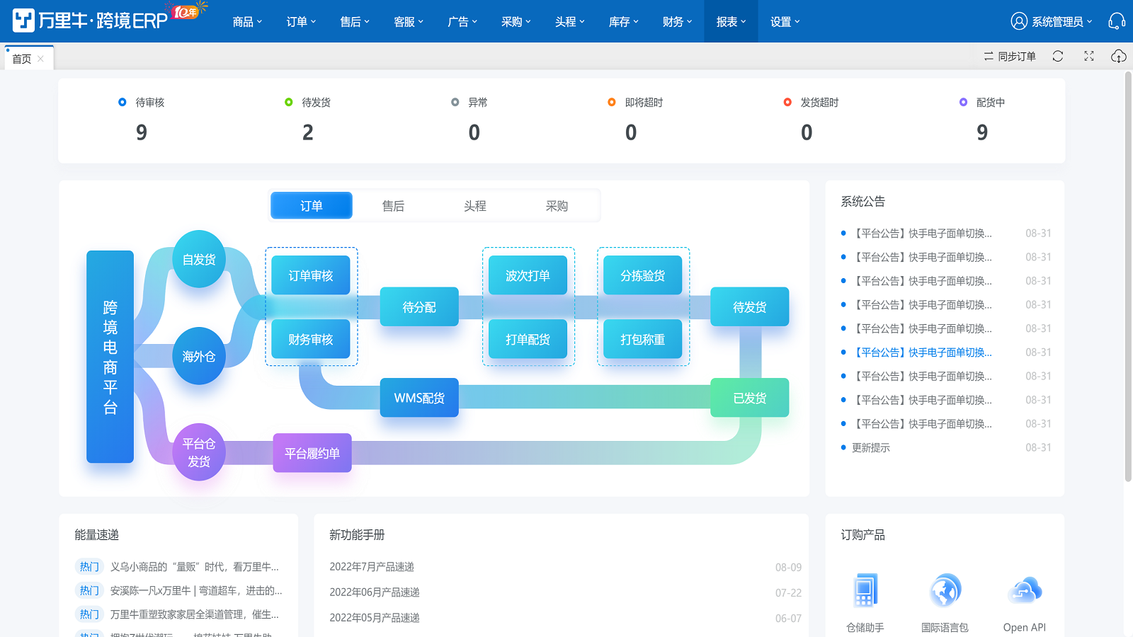
Task: Open the 仓储助手 product icon
Action: [865, 591]
